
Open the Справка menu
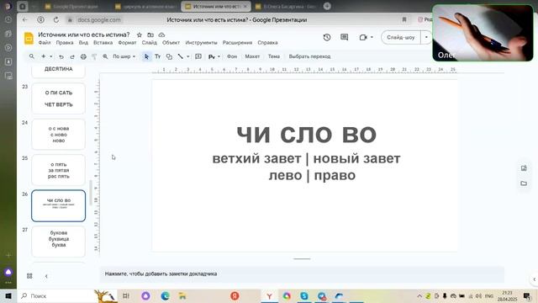click(x=267, y=43)
